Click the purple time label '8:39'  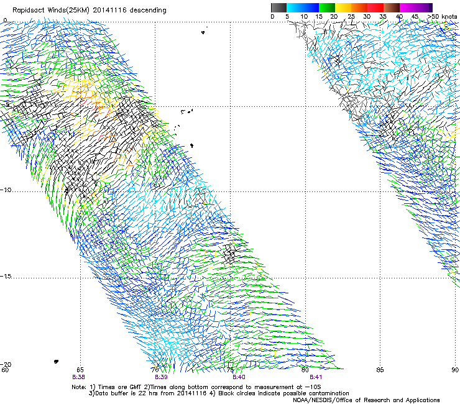tap(162, 377)
